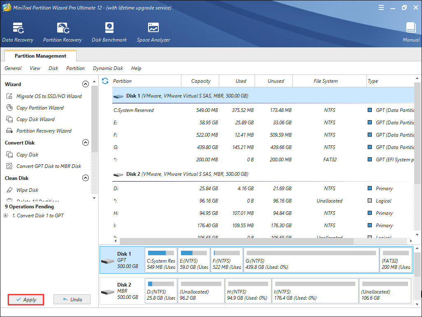Click the refresh icon beside the Partition column
This screenshot has height=317, width=422.
coord(105,81)
